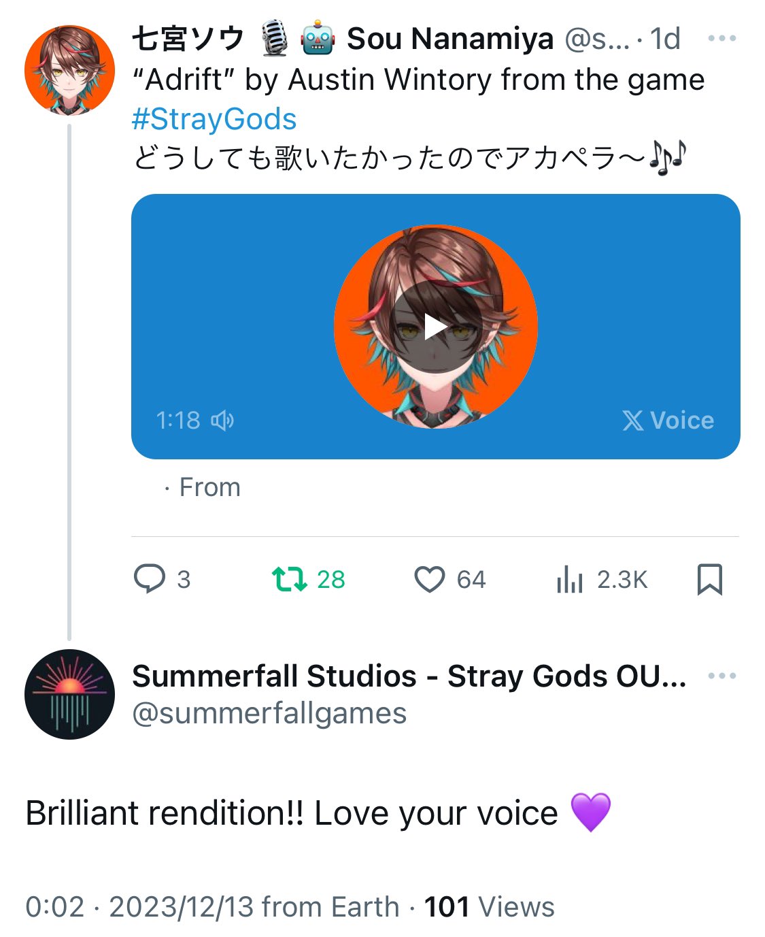Open Sou Nanamiya's profile avatar
765x937 pixels.
tap(69, 70)
